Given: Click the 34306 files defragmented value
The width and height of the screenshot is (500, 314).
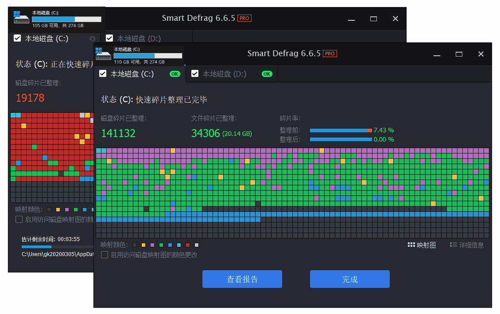Looking at the screenshot, I should tap(205, 133).
